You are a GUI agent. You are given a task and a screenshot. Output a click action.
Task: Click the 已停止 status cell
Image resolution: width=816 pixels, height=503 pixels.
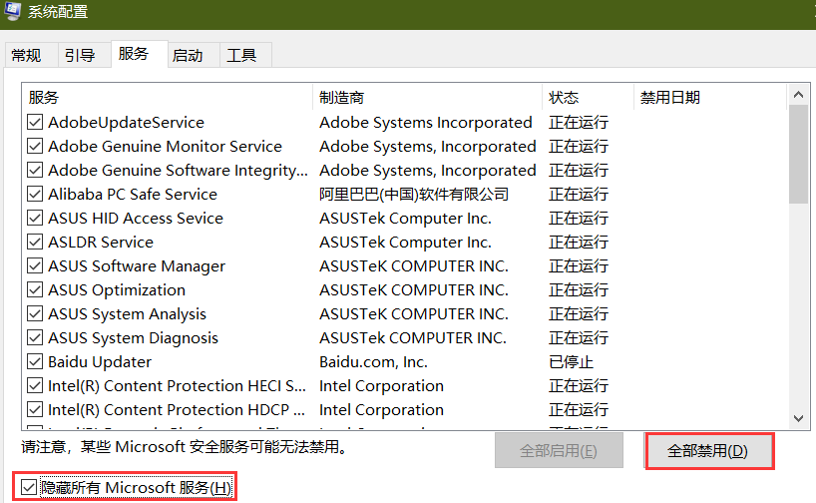571,362
